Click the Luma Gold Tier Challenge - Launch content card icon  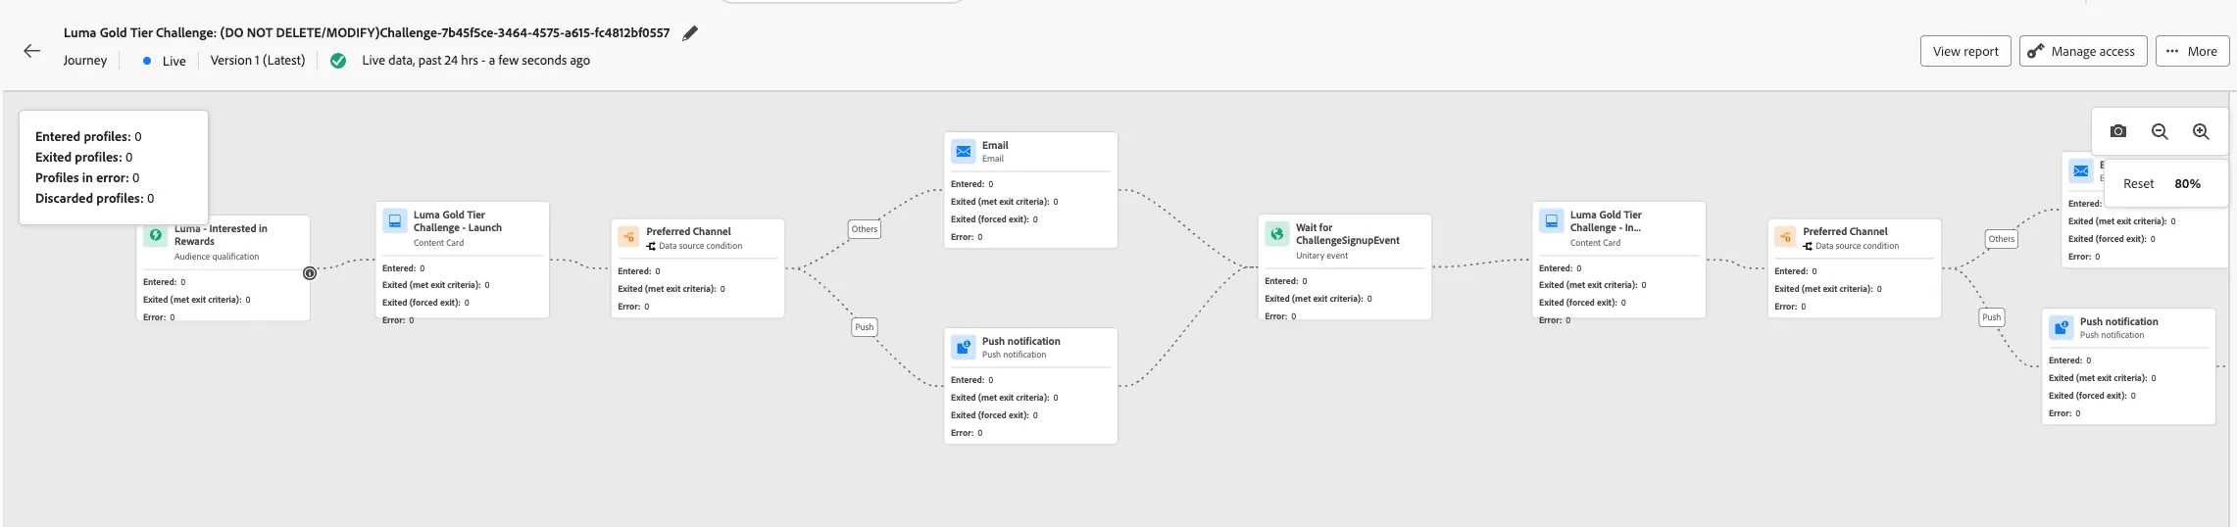pyautogui.click(x=395, y=220)
